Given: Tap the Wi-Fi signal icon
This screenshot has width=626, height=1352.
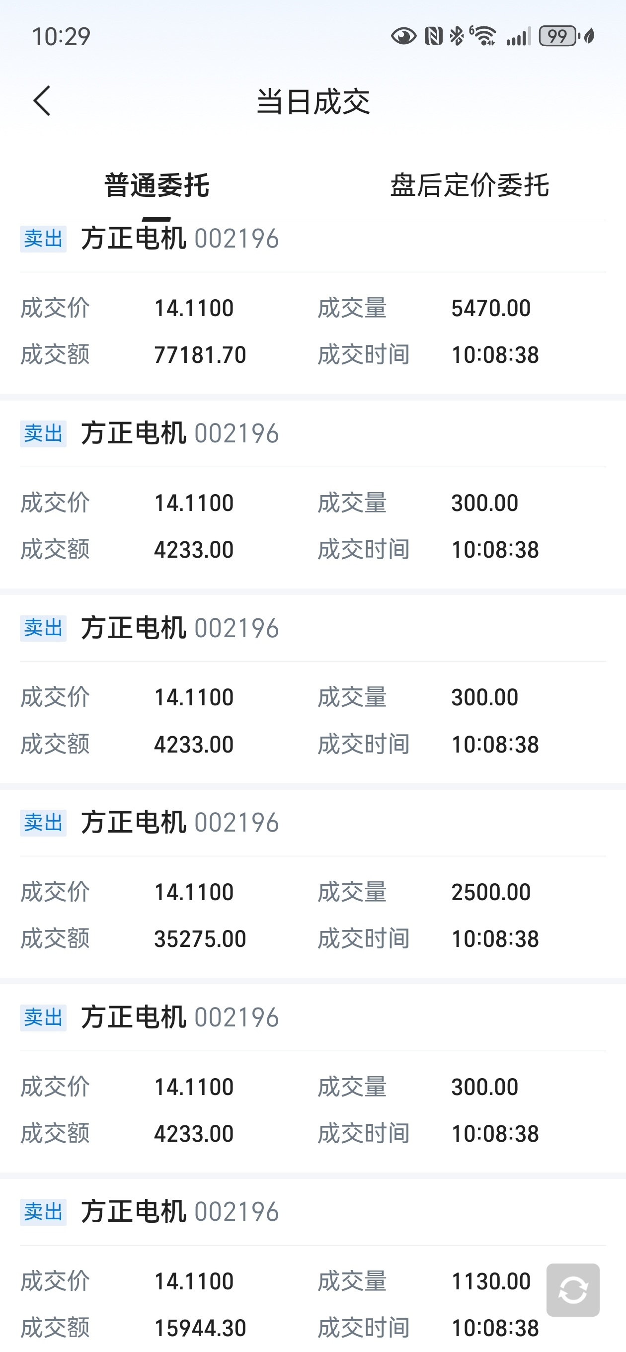Looking at the screenshot, I should [x=483, y=36].
